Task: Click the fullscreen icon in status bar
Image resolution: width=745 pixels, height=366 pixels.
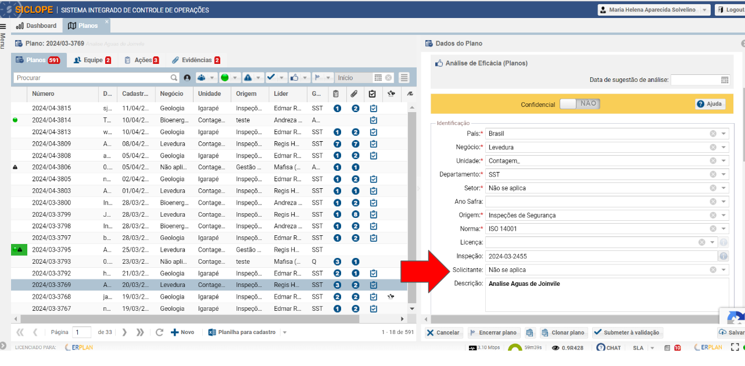Action: pos(735,347)
